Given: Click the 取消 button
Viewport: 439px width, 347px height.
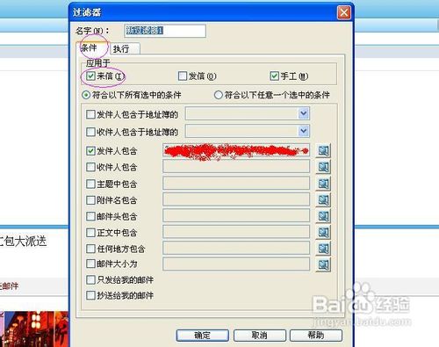Looking at the screenshot, I should (259, 336).
